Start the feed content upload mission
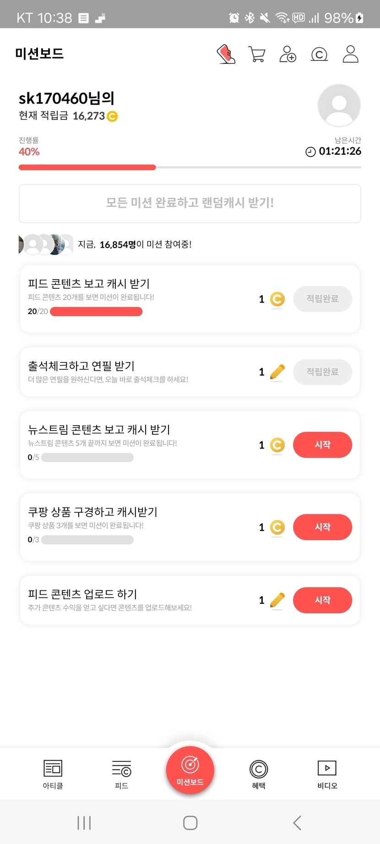 [322, 600]
